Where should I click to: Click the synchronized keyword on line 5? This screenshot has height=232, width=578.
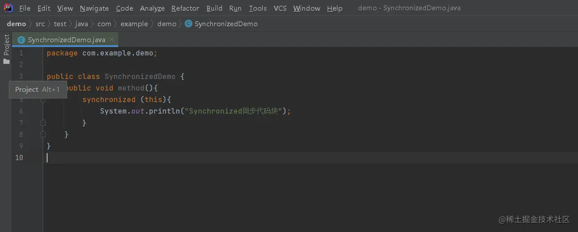(109, 100)
